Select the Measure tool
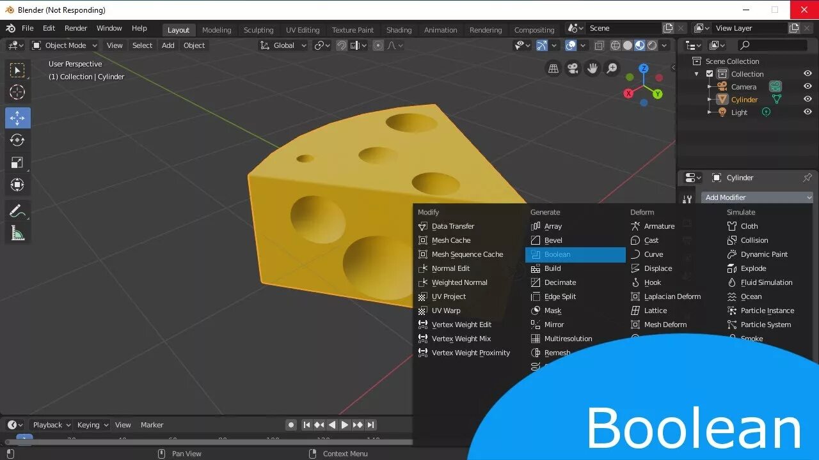 [17, 233]
